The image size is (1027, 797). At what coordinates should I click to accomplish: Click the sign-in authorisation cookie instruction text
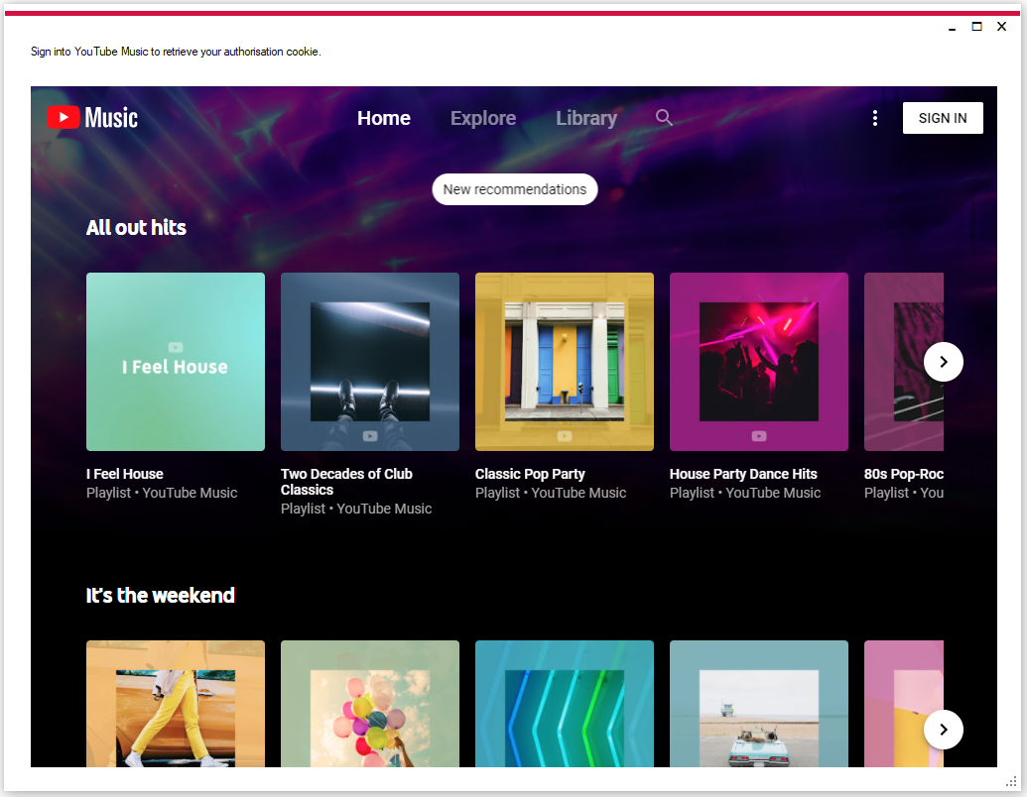pos(176,52)
